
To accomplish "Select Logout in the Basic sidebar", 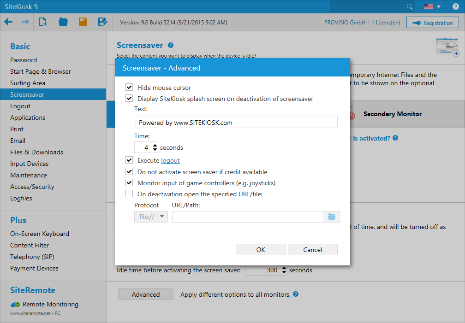I will (x=20, y=106).
